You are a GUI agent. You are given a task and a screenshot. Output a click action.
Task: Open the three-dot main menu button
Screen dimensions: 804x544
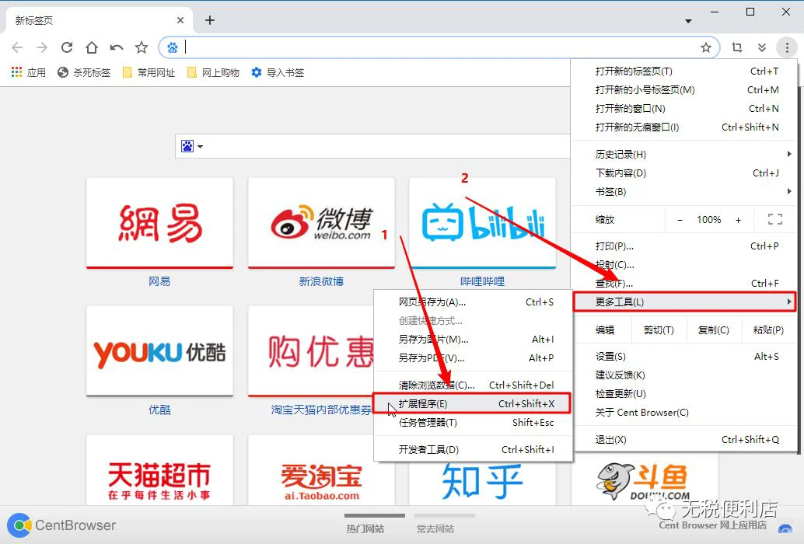point(787,47)
